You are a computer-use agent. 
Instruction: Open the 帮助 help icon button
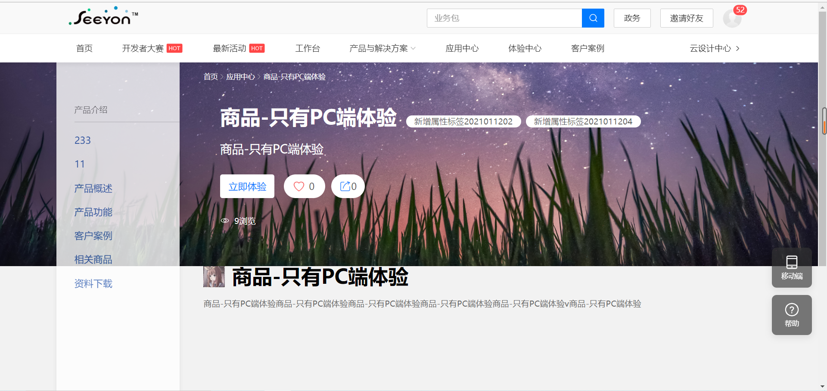tap(792, 315)
